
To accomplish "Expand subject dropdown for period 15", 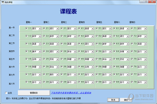I will (x=40, y=59).
